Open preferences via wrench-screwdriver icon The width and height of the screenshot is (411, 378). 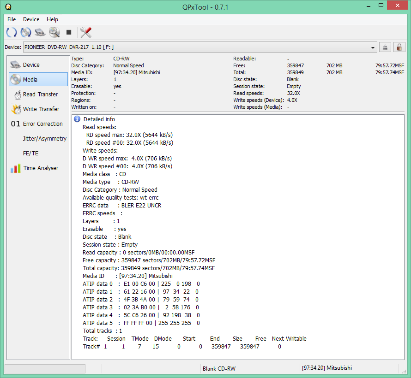(86, 32)
